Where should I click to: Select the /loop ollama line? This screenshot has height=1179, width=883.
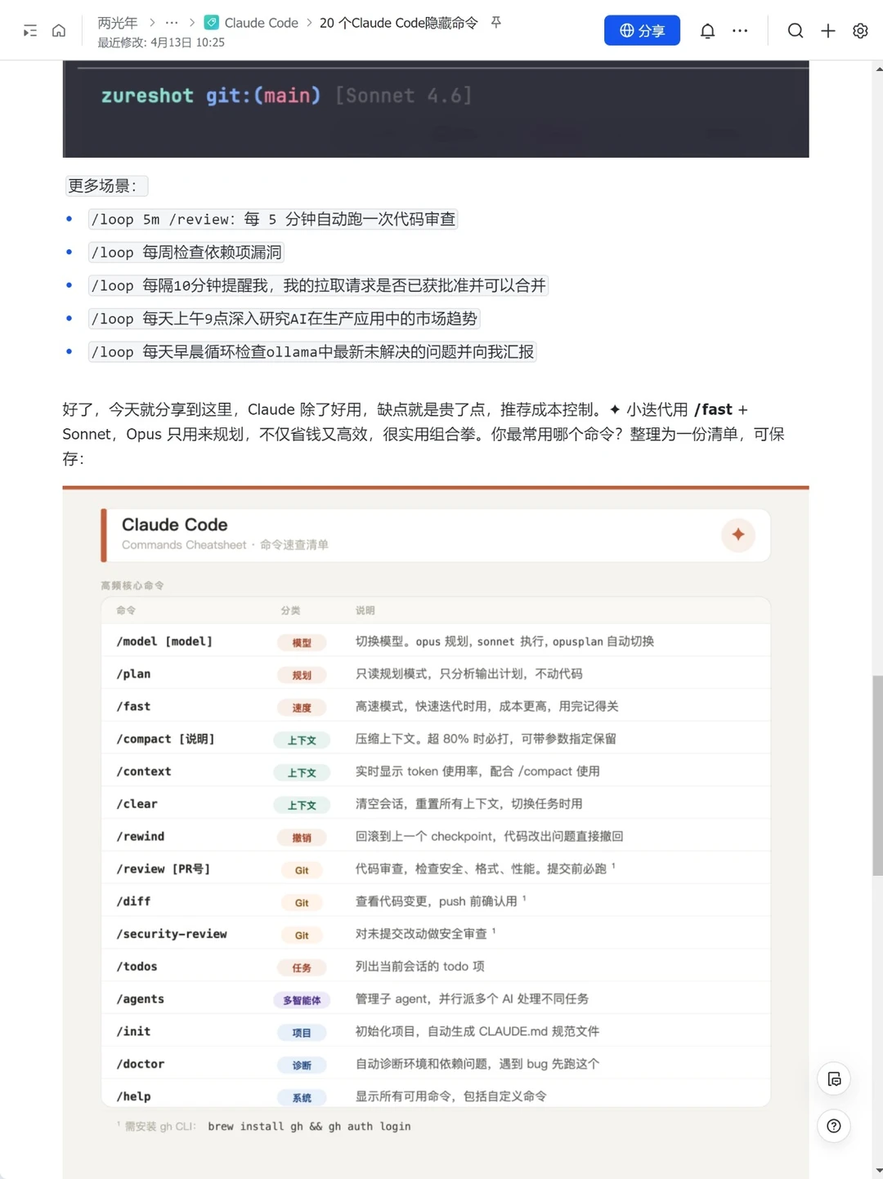312,352
